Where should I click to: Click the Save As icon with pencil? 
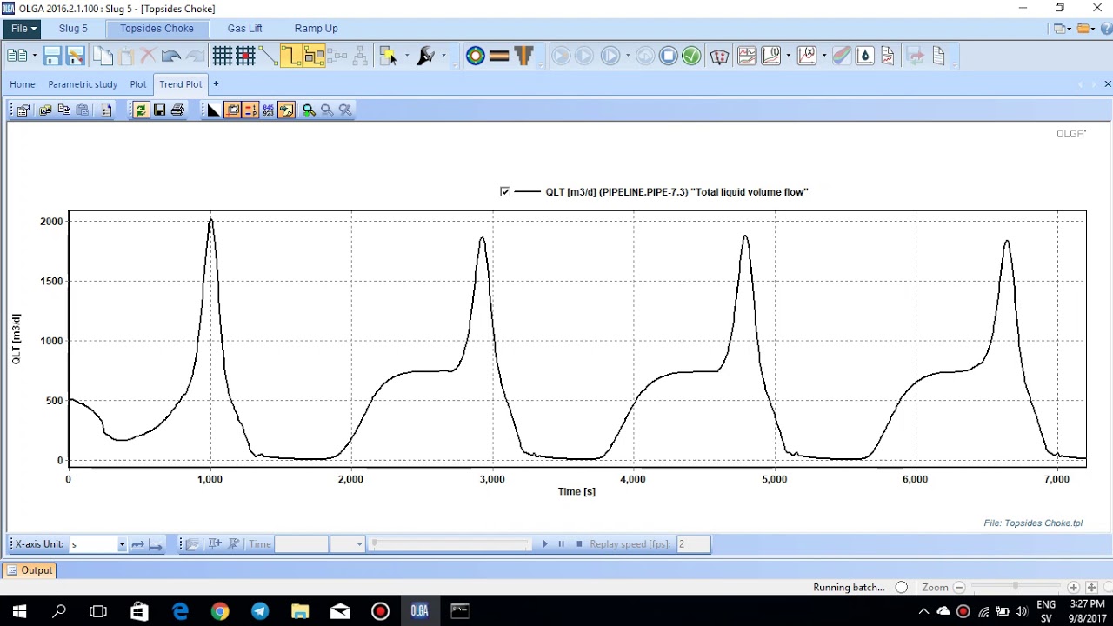[x=75, y=57]
